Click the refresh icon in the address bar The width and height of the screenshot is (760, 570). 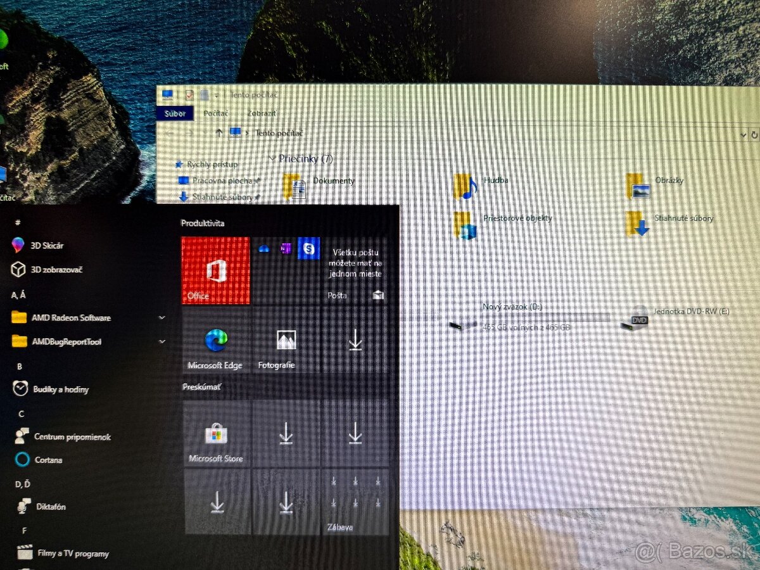[x=753, y=134]
